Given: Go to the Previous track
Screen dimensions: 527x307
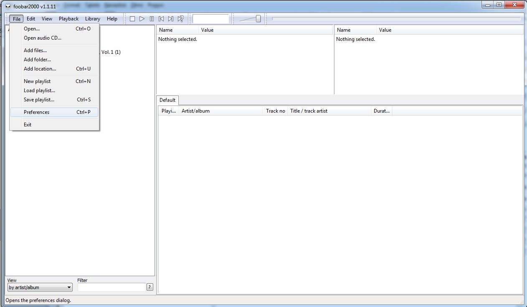Looking at the screenshot, I should [x=161, y=19].
